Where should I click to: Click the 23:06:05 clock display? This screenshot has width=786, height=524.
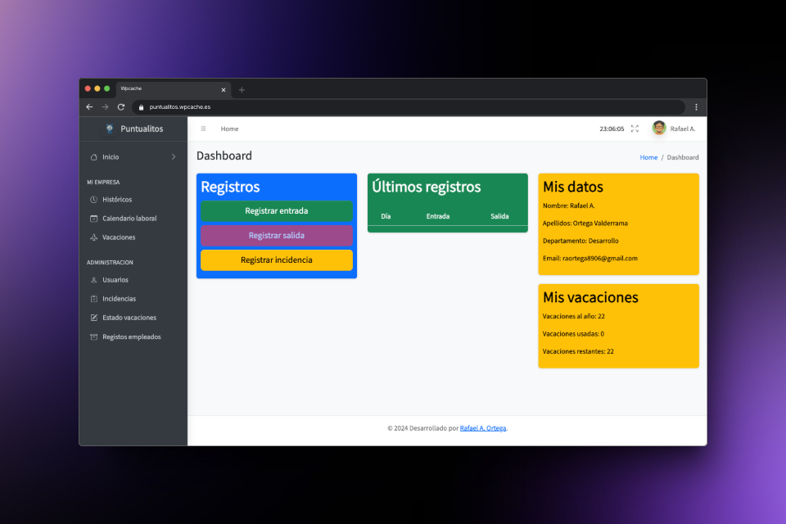click(x=612, y=129)
